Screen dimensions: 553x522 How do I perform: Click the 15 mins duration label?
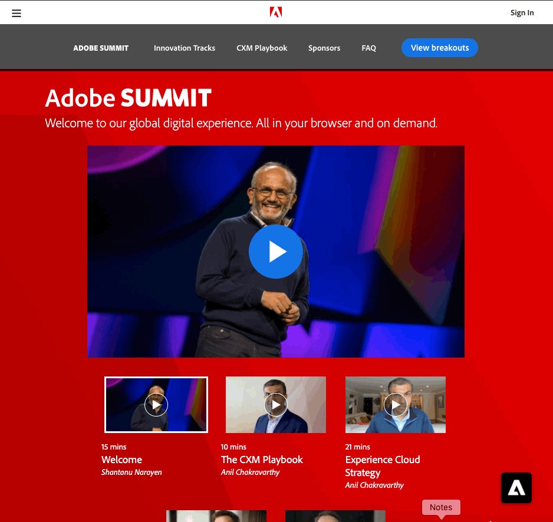(114, 447)
